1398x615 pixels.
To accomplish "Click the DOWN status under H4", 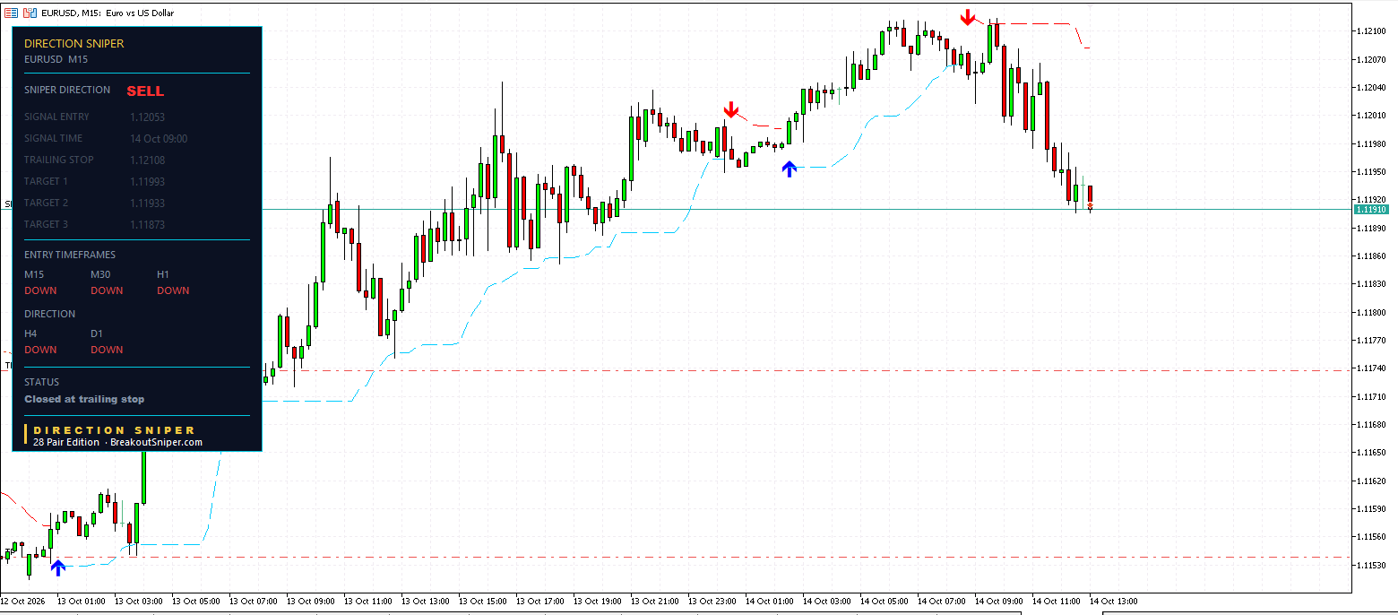I will [40, 350].
